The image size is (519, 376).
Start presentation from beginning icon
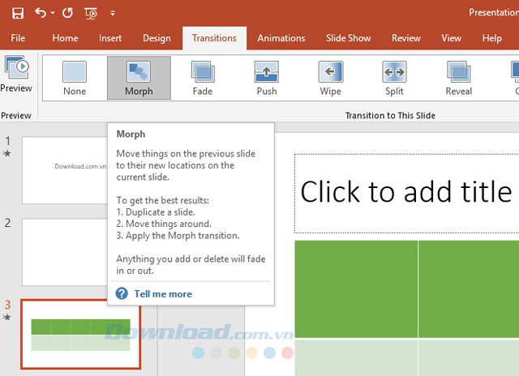click(x=91, y=13)
